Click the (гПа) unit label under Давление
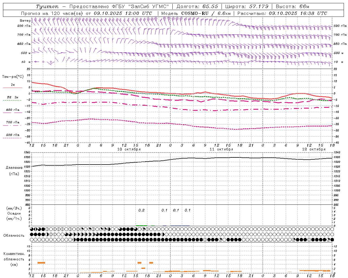This screenshot has width=348, height=278. [x=14, y=174]
